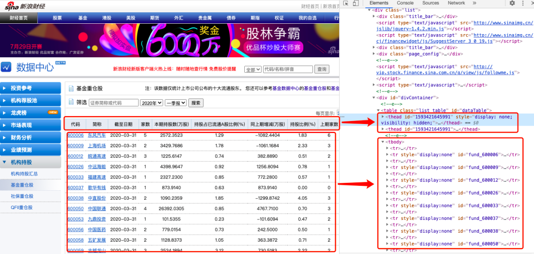Open the 一季报 report period dropdown
534x254 pixels.
(176, 103)
